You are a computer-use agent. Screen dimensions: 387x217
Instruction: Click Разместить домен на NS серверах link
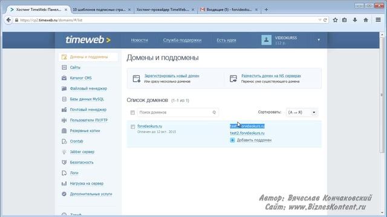pyautogui.click(x=271, y=76)
